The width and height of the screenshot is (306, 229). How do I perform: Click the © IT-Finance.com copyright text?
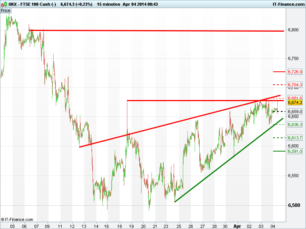tap(17, 219)
